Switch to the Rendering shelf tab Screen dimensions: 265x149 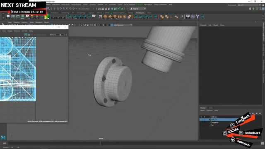(65, 13)
